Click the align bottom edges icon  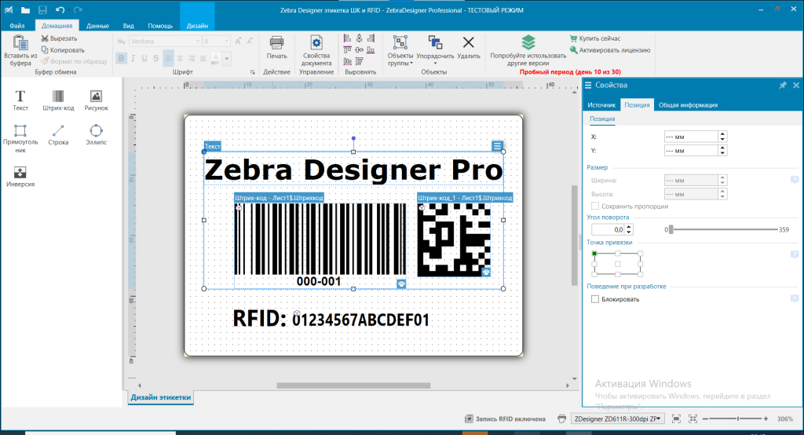(x=371, y=49)
